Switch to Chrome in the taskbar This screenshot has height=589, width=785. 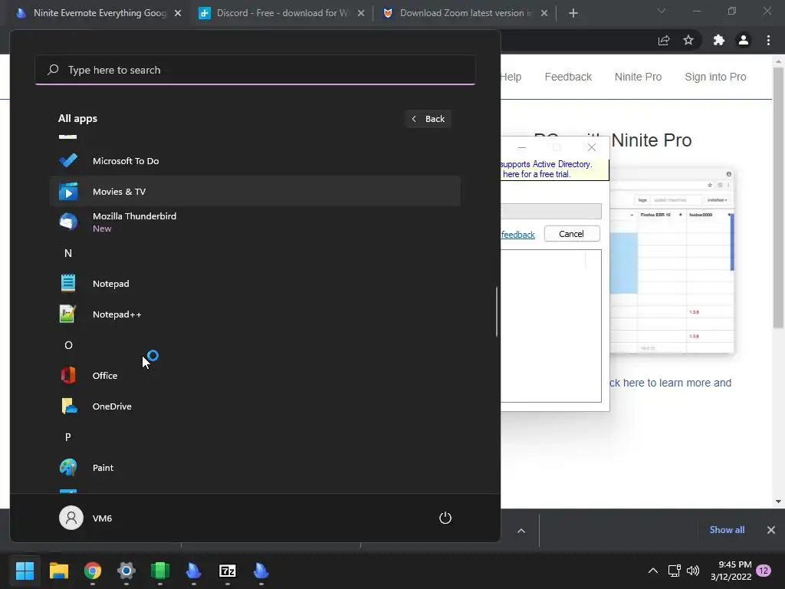click(93, 571)
